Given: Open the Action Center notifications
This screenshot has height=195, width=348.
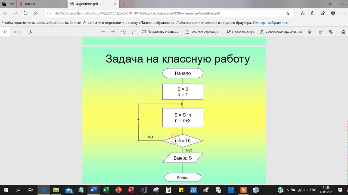Looking at the screenshot, I should pyautogui.click(x=340, y=190).
